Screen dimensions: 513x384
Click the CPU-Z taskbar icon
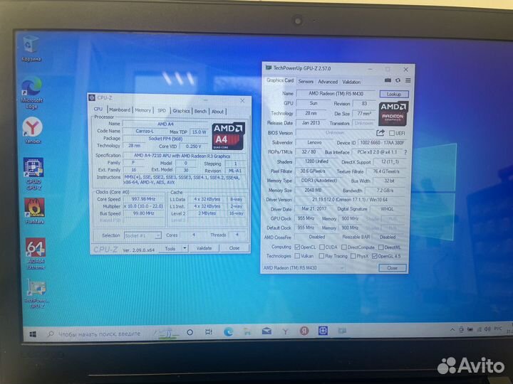(323, 331)
